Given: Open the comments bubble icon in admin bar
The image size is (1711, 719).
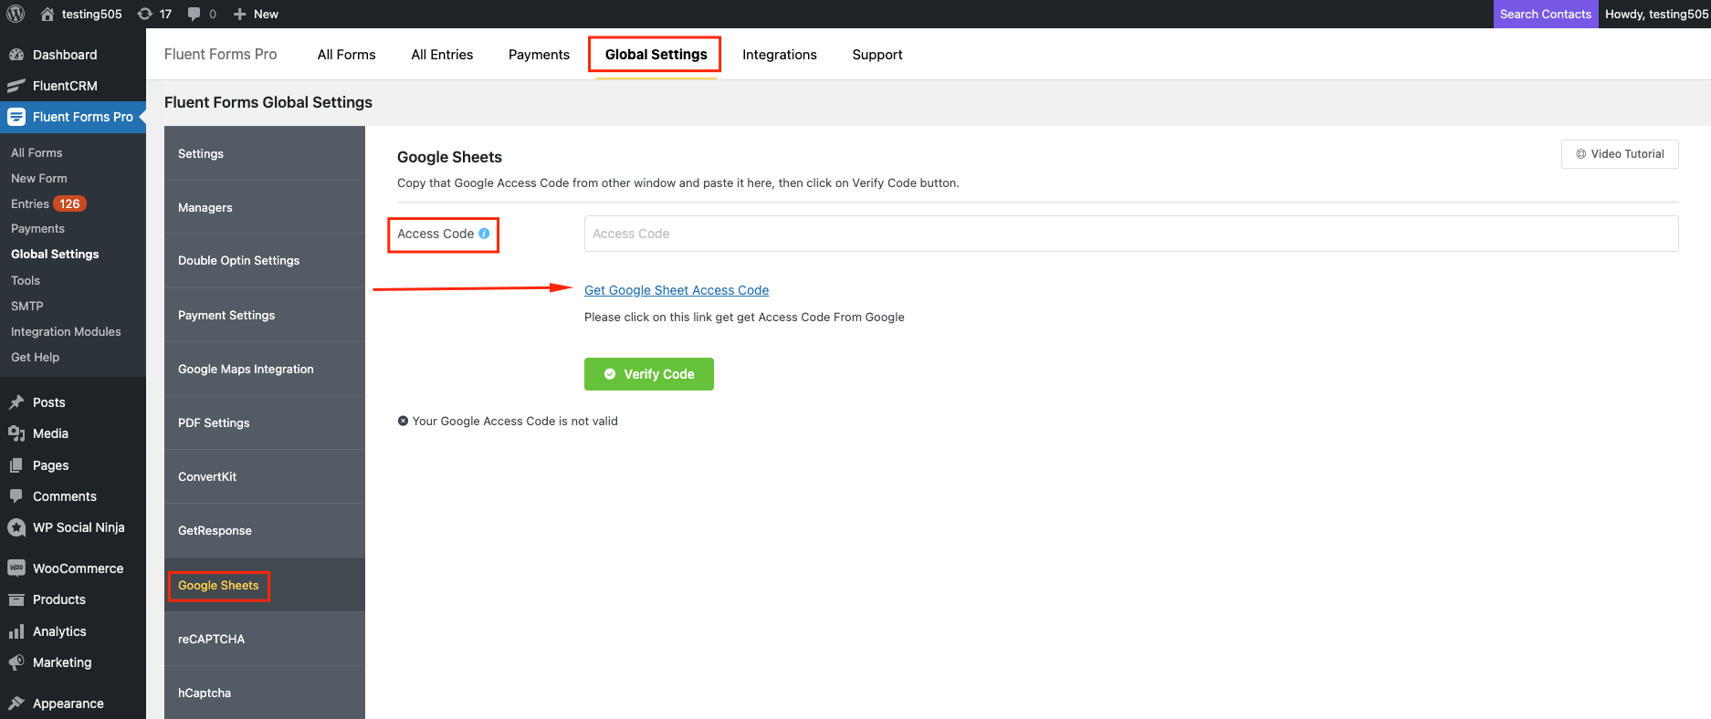Looking at the screenshot, I should click(x=194, y=14).
